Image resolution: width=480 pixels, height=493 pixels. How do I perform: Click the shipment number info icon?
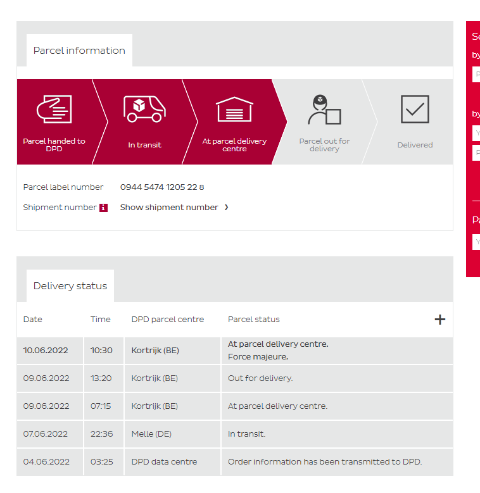pos(103,208)
